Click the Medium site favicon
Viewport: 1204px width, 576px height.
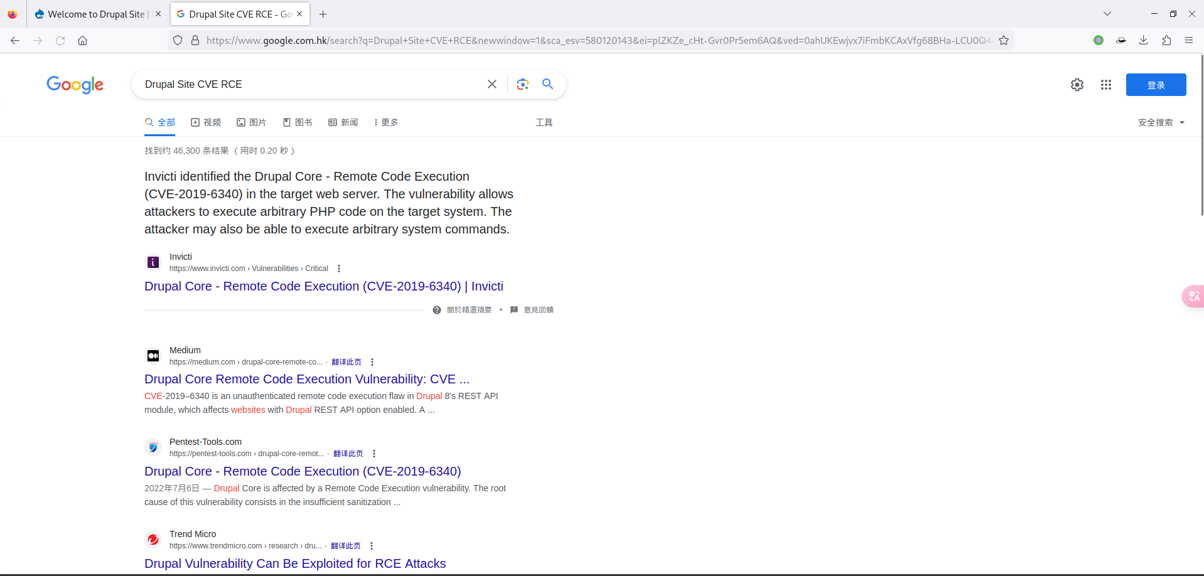(x=153, y=356)
